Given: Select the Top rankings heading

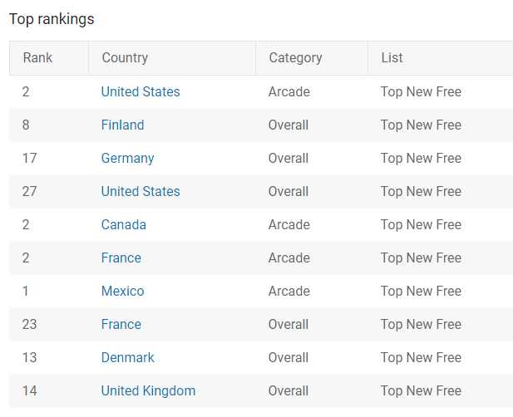Looking at the screenshot, I should (x=52, y=19).
